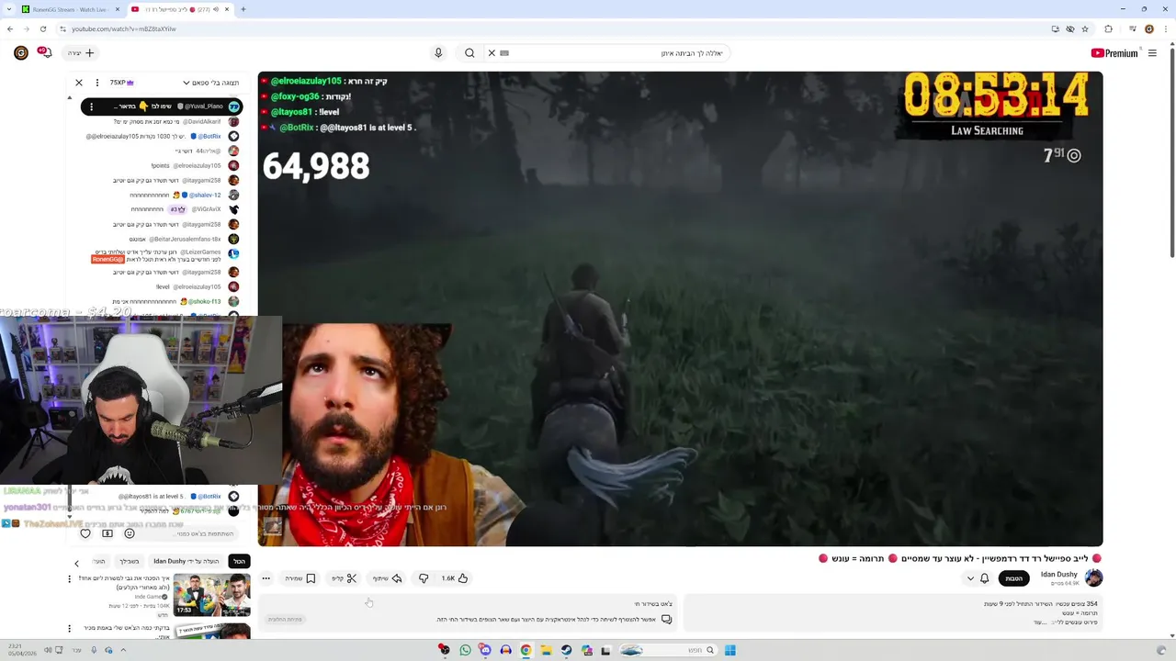Open the on-screen keyboard icon in search

pyautogui.click(x=504, y=53)
